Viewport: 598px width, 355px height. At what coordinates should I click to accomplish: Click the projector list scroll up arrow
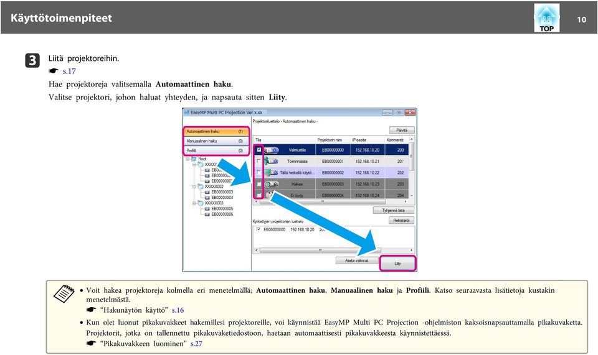tap(411, 140)
